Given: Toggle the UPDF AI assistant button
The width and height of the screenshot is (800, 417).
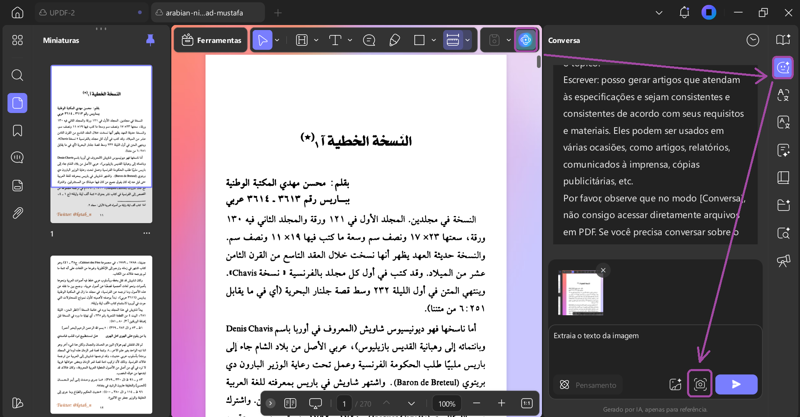Looking at the screenshot, I should pos(526,40).
